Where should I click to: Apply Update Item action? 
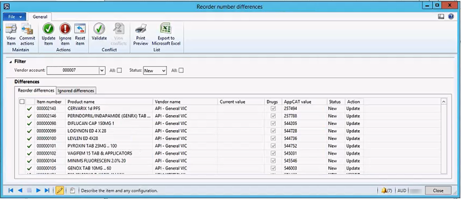(48, 35)
